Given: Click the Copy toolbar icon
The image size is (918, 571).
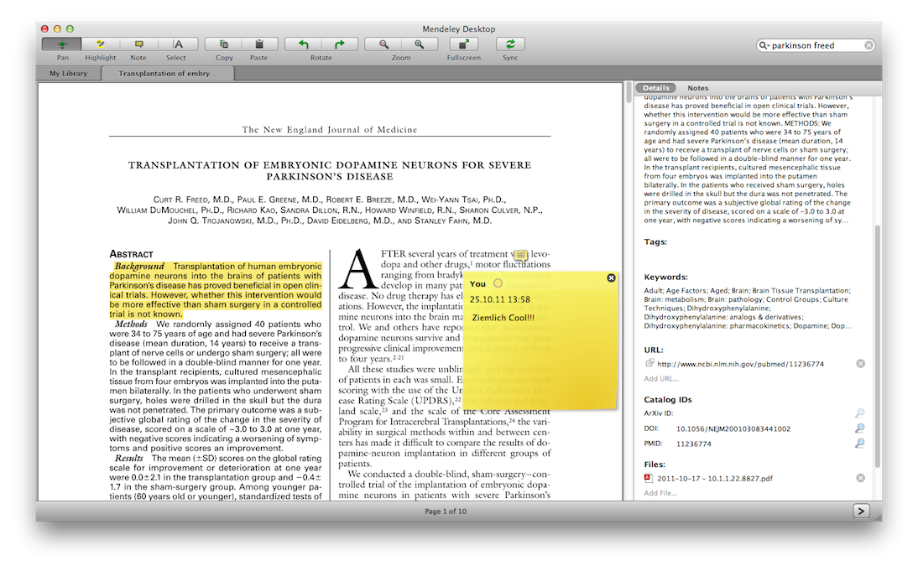Looking at the screenshot, I should [224, 44].
